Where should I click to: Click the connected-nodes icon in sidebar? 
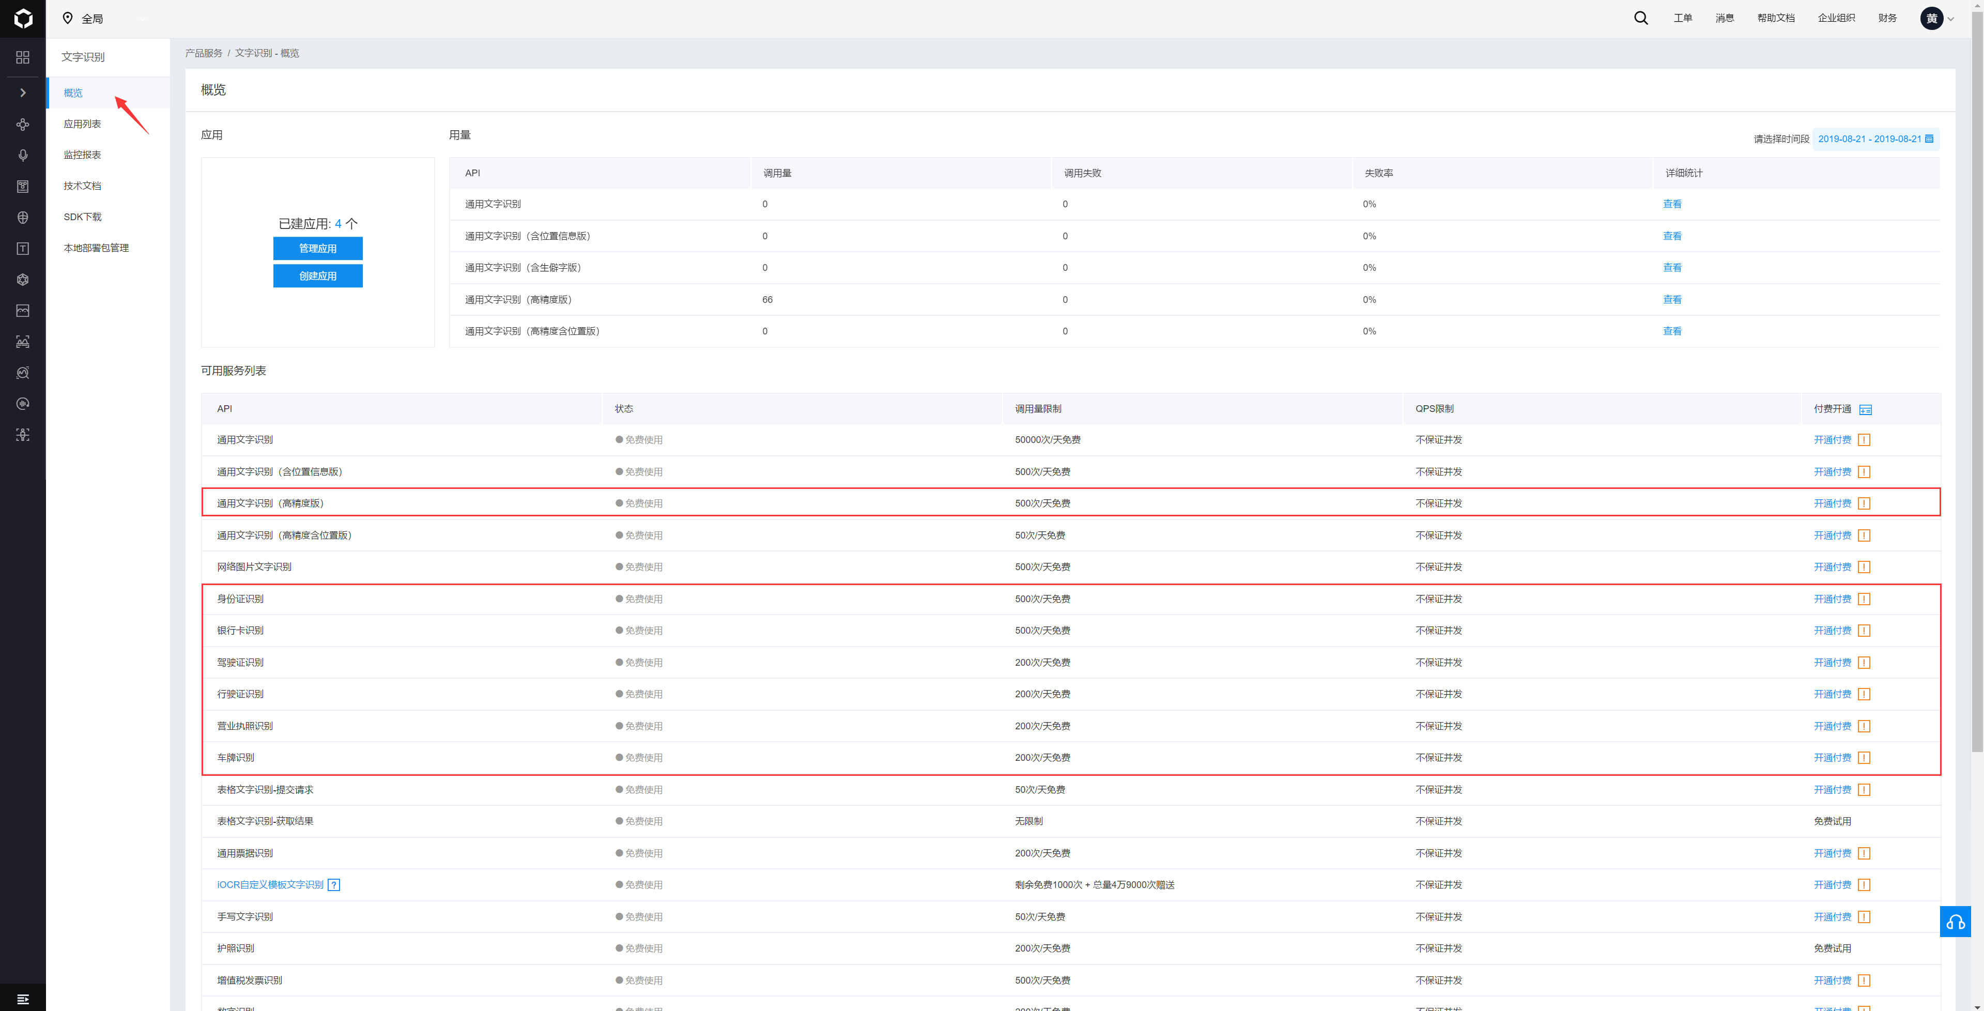(x=23, y=124)
